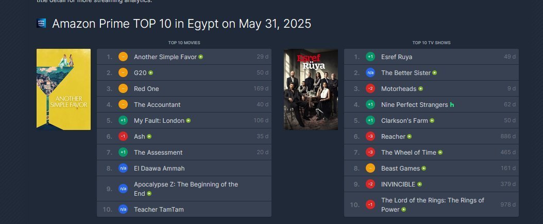Select Motorheads in the TV shows list
This screenshot has height=224, width=543.
click(x=399, y=89)
